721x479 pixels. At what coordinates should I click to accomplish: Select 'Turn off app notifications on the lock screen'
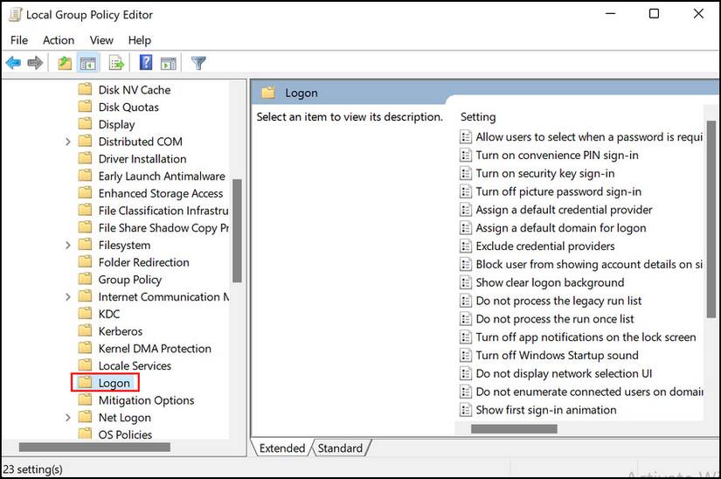pos(586,337)
